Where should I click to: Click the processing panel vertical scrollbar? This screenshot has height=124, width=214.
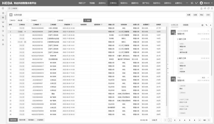click(212, 52)
